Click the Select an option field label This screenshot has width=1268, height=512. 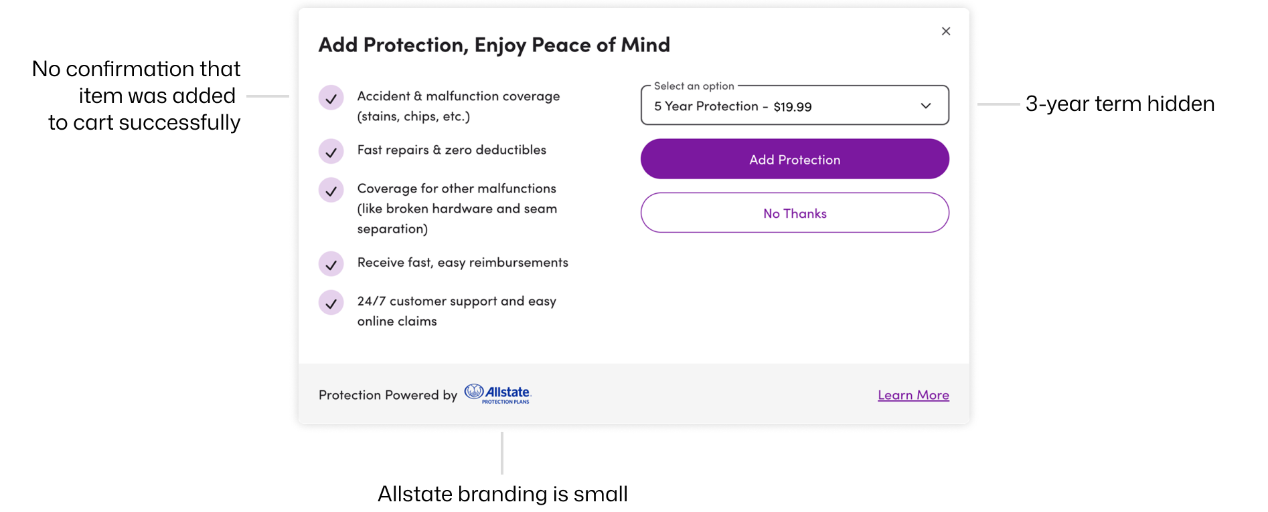pyautogui.click(x=694, y=86)
